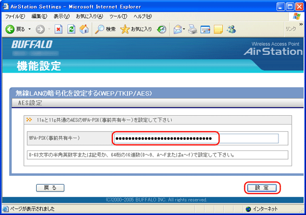Click the browser Back arrow icon

(x=10, y=29)
